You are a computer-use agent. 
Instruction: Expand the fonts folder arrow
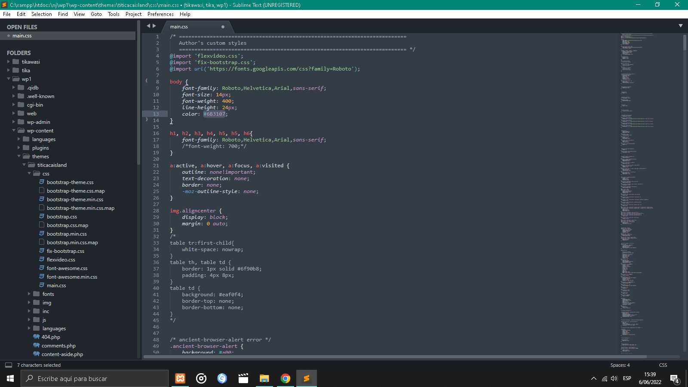[29, 294]
